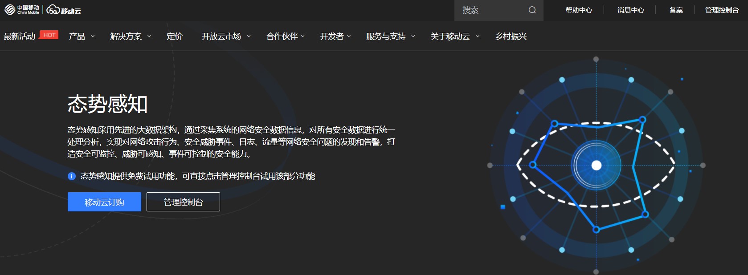Click the description paragraph starting 态势感知采用先进的大数据架构
748x275 pixels.
click(231, 142)
